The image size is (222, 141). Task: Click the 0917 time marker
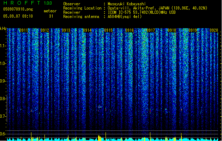click(x=151, y=30)
